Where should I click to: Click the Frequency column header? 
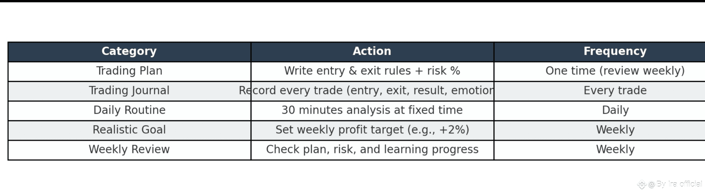pyautogui.click(x=600, y=52)
